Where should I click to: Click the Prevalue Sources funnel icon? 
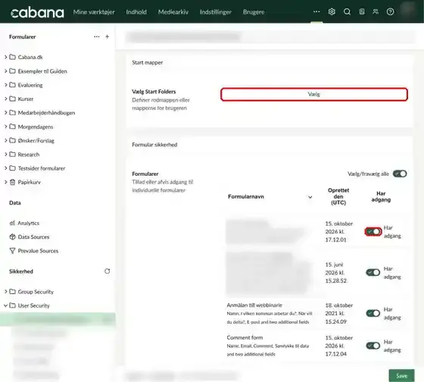12,251
